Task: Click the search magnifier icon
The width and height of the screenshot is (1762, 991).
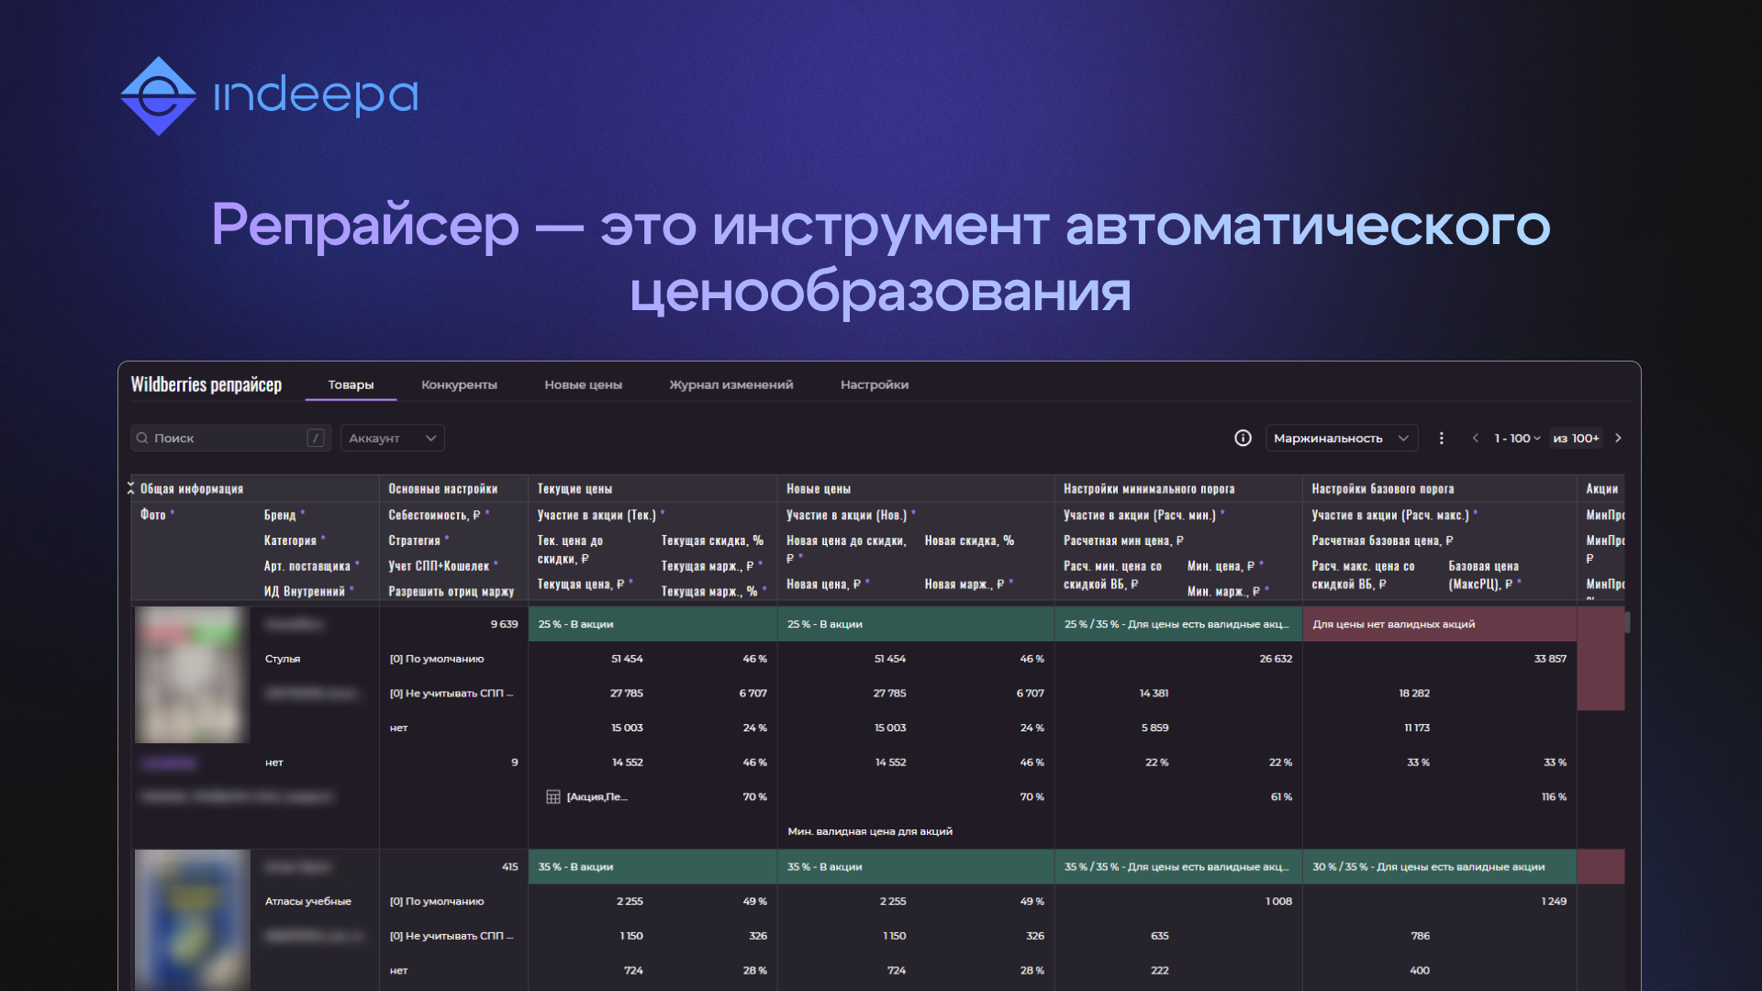Action: tap(142, 438)
